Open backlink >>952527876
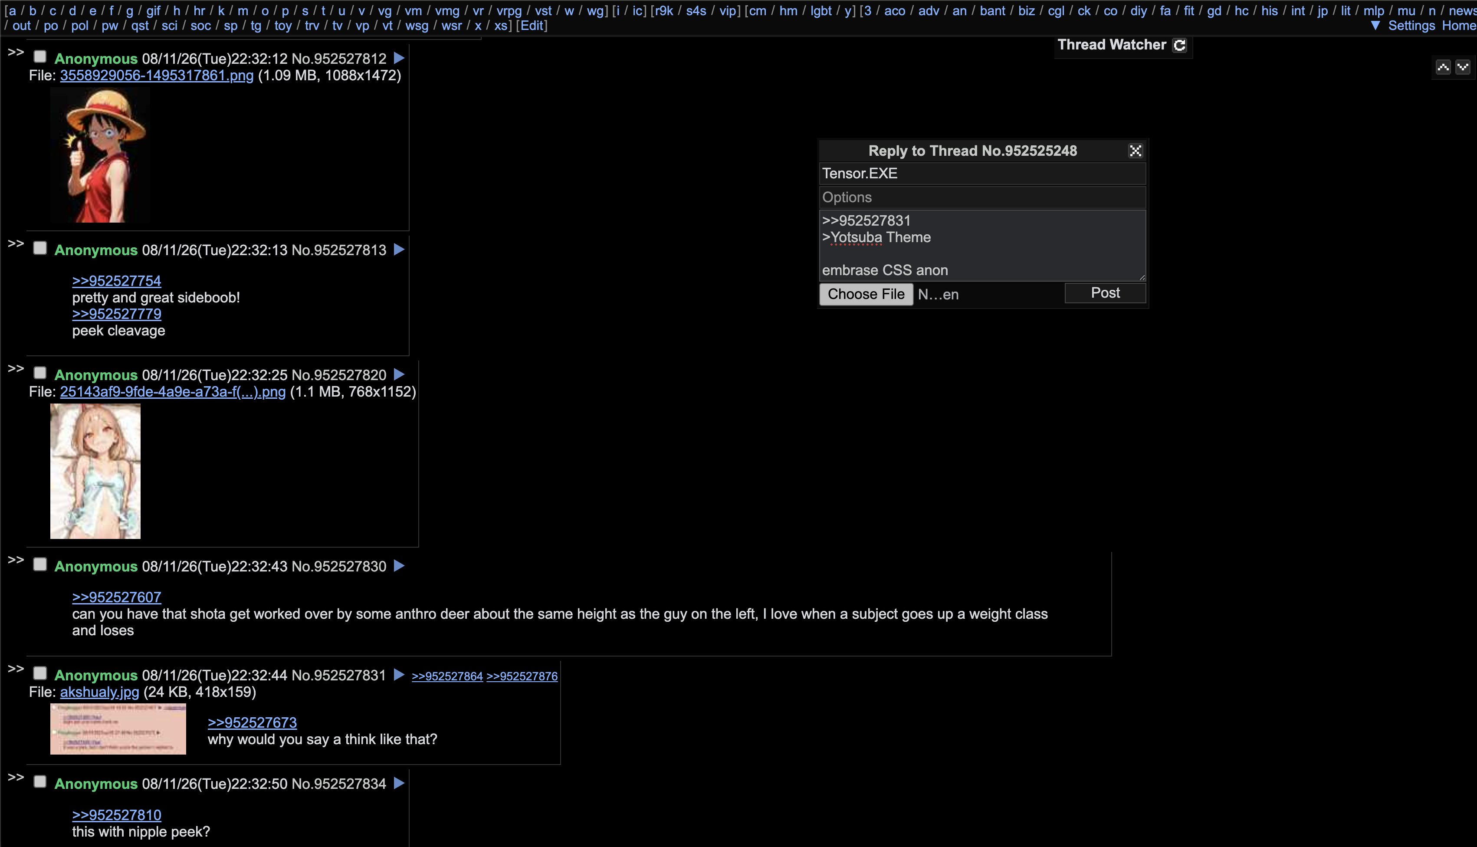 [x=522, y=676]
